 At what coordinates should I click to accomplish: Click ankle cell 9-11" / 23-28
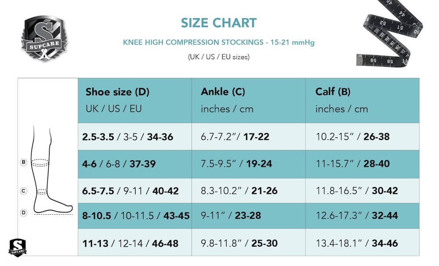tap(248, 216)
